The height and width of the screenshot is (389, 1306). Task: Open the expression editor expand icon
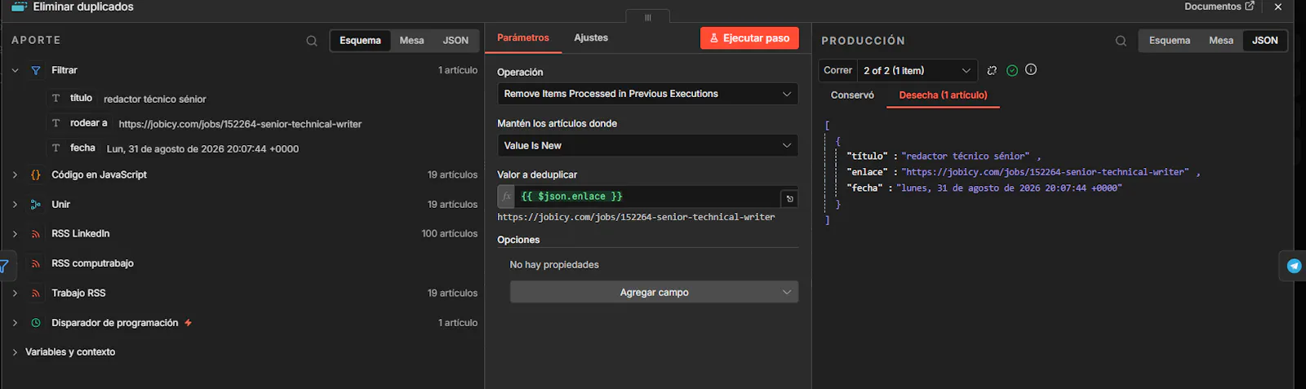tap(789, 199)
